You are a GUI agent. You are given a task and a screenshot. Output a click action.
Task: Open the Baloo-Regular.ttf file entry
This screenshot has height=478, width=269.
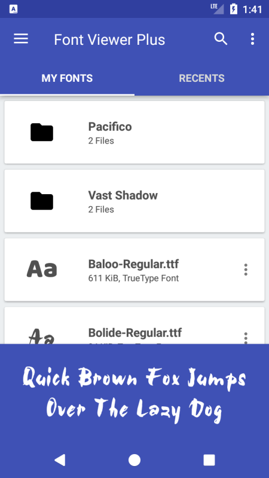pyautogui.click(x=134, y=270)
